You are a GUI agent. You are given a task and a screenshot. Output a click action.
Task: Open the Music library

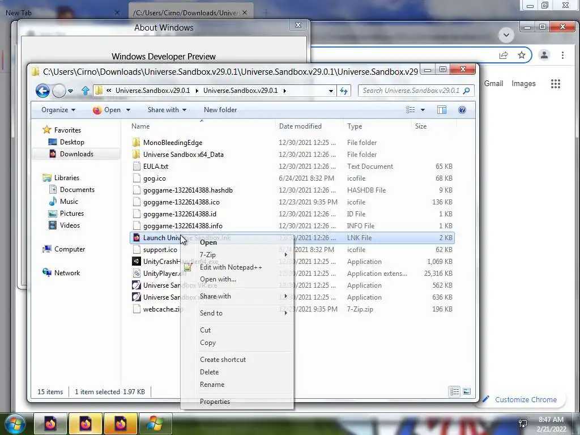[69, 202]
